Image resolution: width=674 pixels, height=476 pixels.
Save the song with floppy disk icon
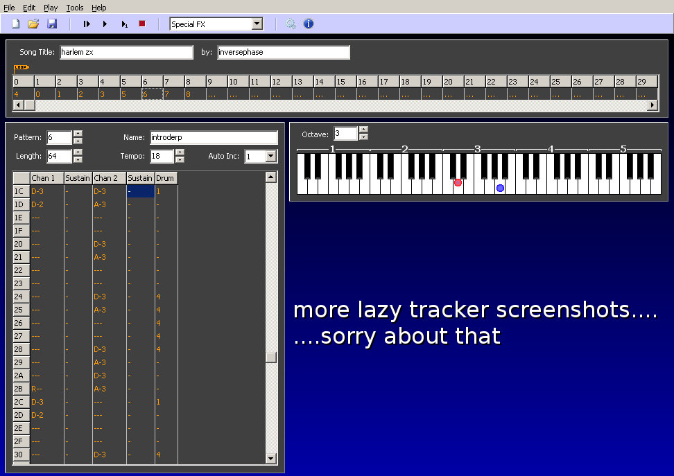[x=52, y=24]
